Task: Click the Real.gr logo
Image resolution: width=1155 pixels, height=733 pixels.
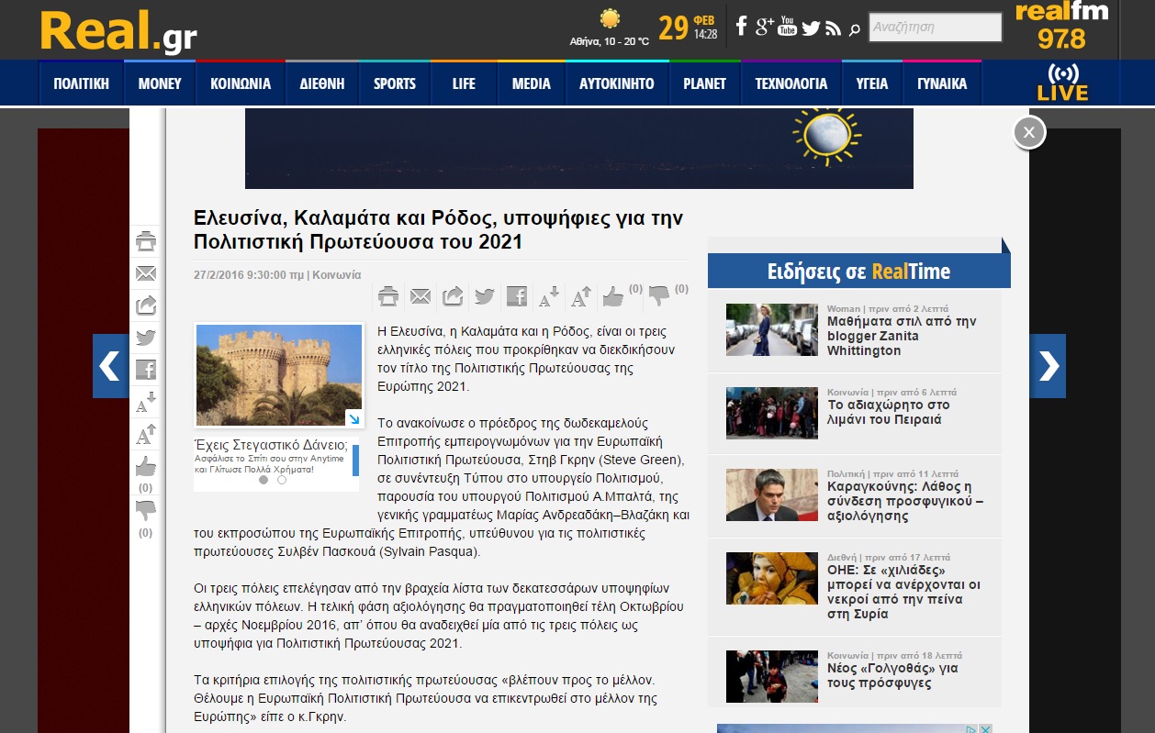Action: pyautogui.click(x=118, y=31)
